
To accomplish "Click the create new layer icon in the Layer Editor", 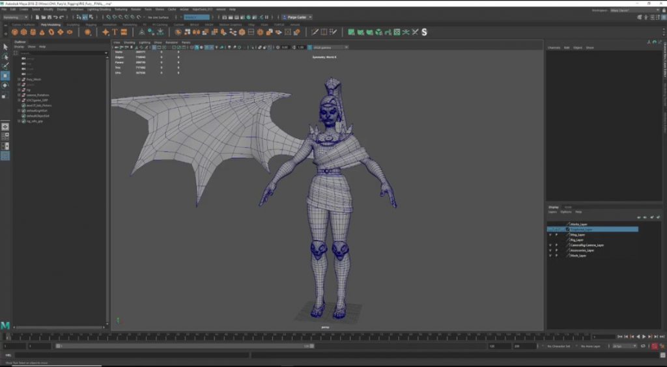I will [x=651, y=217].
